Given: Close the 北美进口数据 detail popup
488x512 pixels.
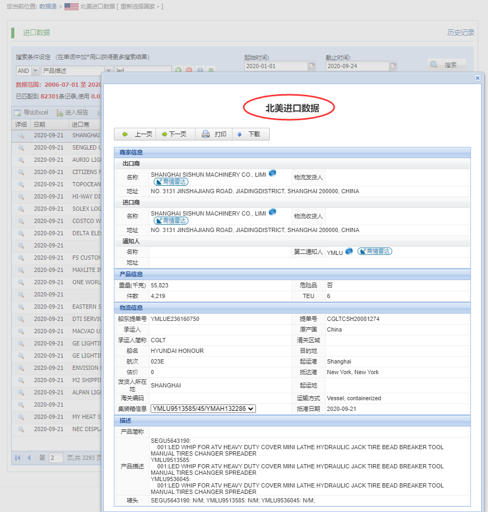Looking at the screenshot, I should (x=477, y=78).
